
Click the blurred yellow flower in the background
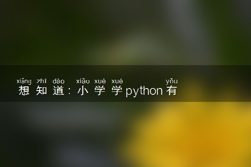[x=192, y=134]
